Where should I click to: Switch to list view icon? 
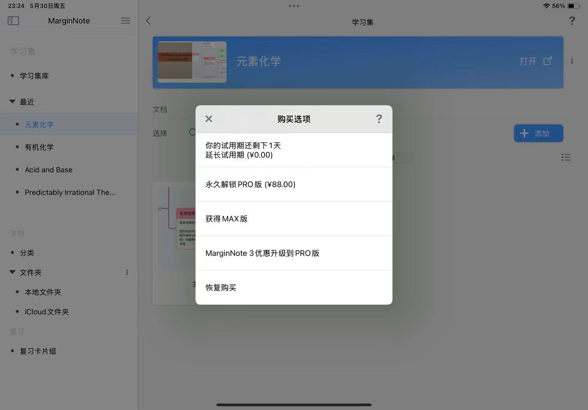point(566,157)
